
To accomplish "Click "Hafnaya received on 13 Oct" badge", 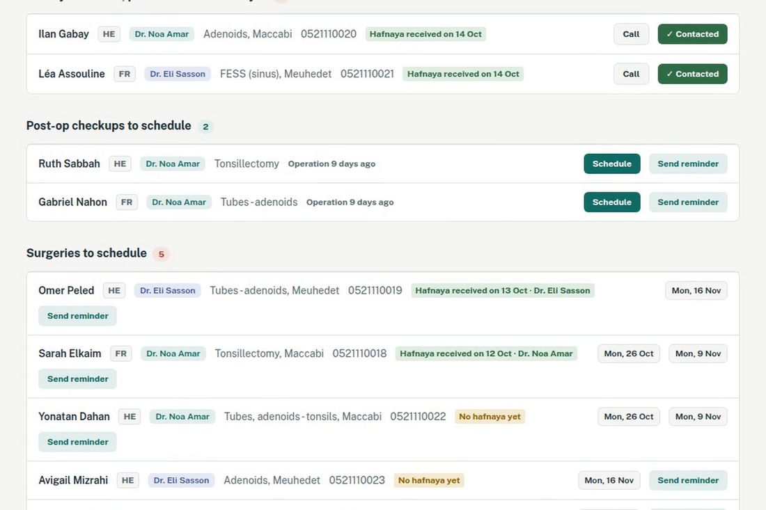I will [x=503, y=291].
